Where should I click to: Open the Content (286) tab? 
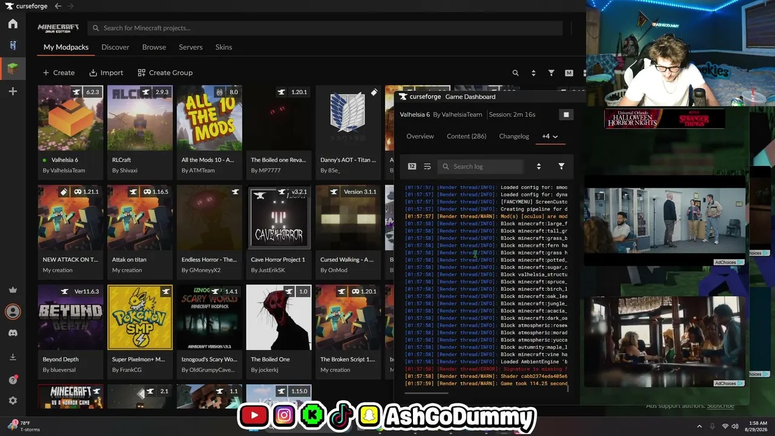466,136
